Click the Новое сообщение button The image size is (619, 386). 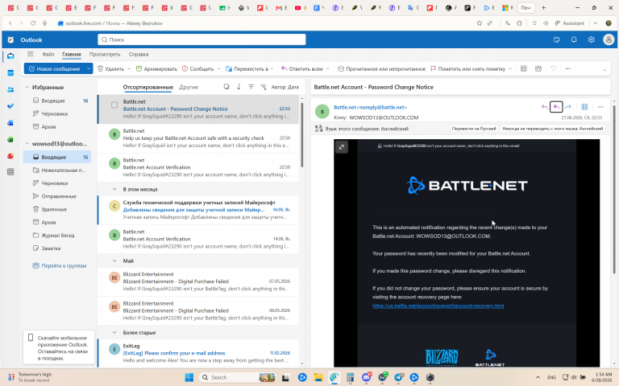click(x=54, y=68)
